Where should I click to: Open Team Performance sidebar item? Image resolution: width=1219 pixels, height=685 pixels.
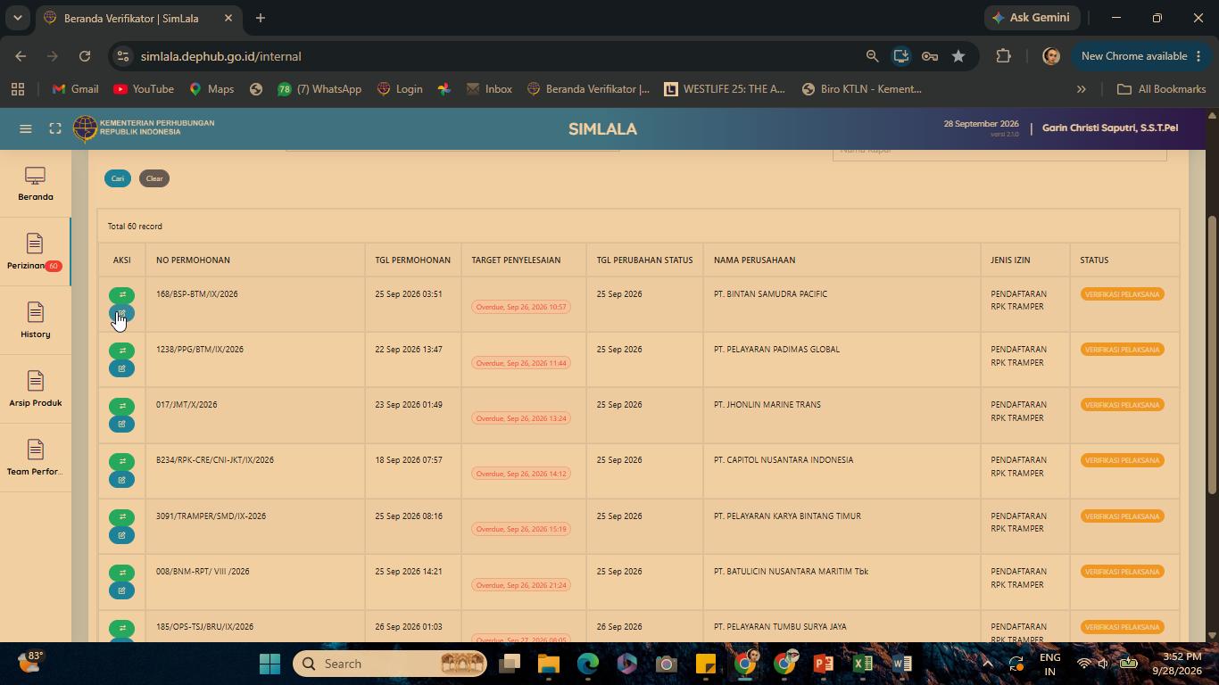pos(36,458)
